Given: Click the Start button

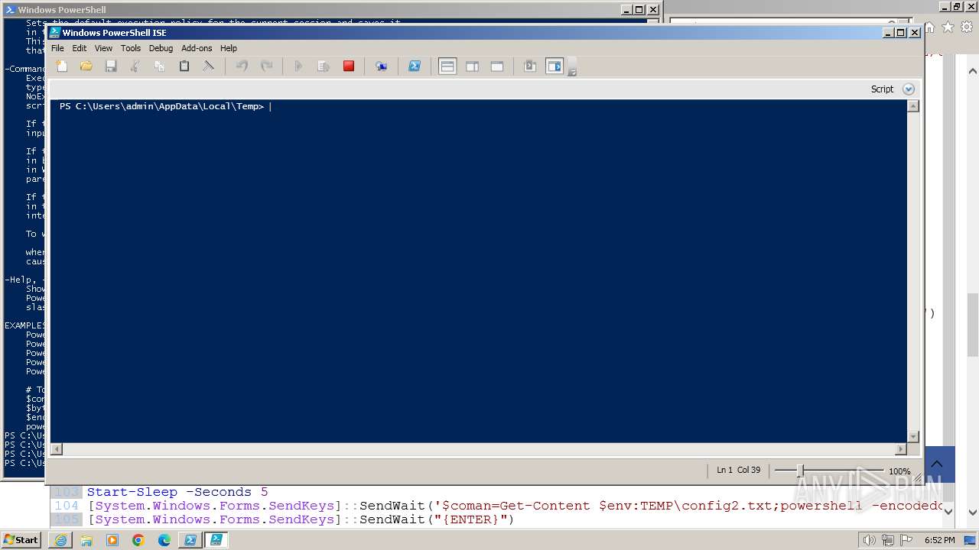Looking at the screenshot, I should click(x=21, y=540).
